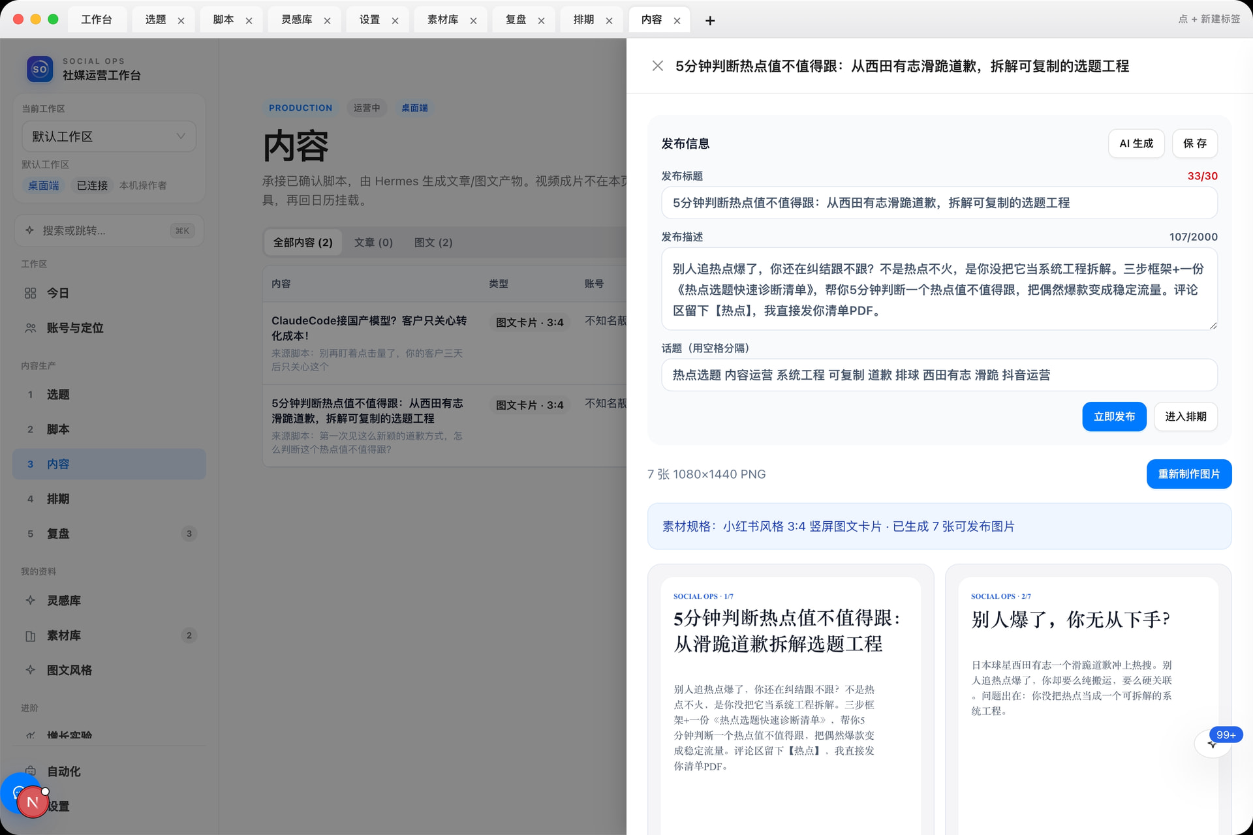
Task: Close the 复盘 tab
Action: coord(541,21)
